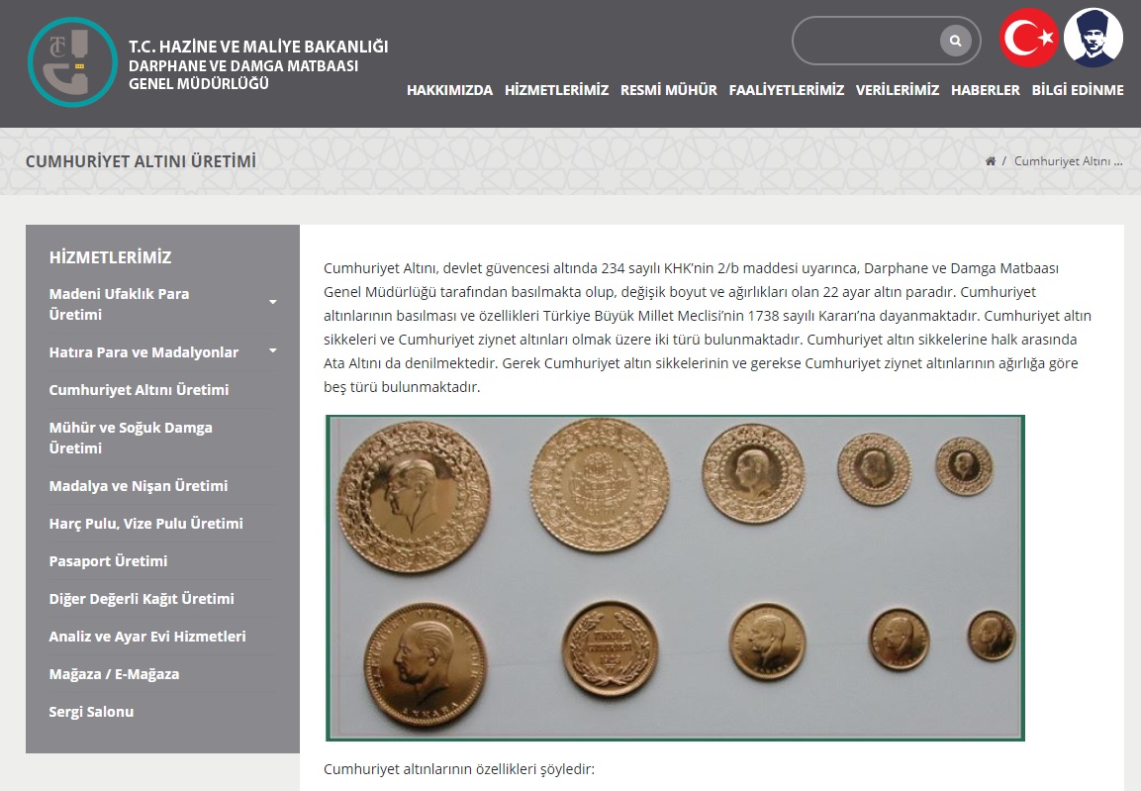Open the HİZMETLERİMİZ top menu
Viewport: 1141px width, 791px height.
click(556, 90)
